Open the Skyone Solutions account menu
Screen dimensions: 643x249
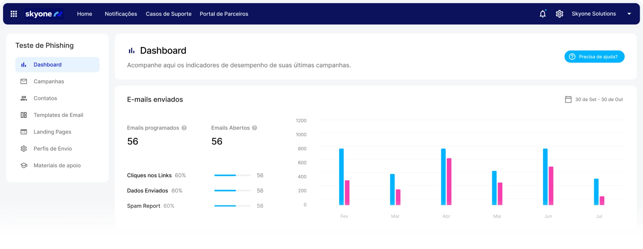click(594, 14)
